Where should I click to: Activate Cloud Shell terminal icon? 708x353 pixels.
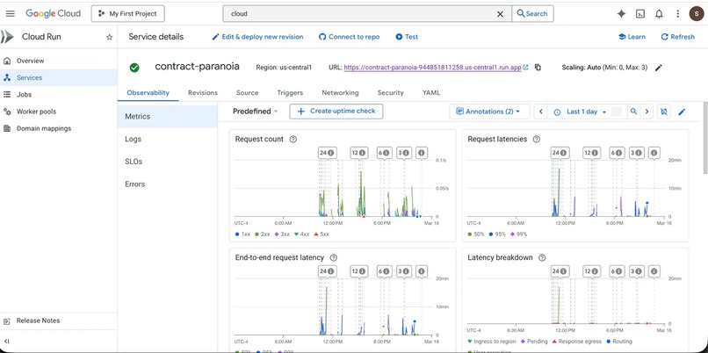coord(640,14)
